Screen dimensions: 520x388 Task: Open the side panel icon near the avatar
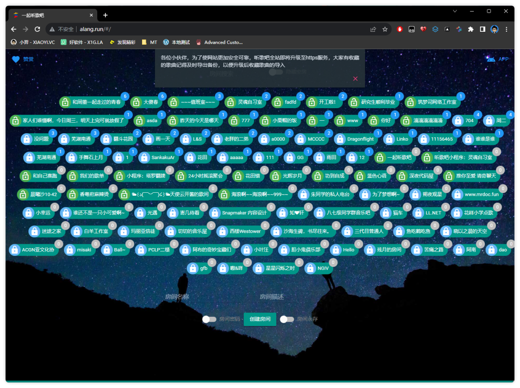pos(482,29)
